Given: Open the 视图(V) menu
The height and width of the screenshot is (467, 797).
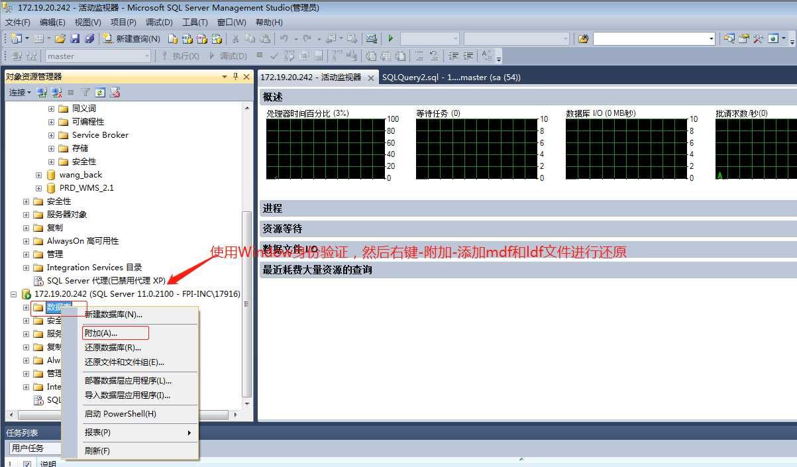Looking at the screenshot, I should coord(87,23).
